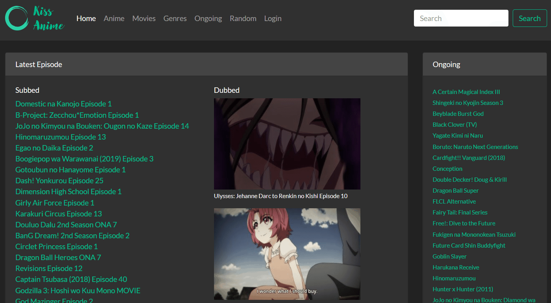Click the Kiss Anime logo
The image size is (551, 303).
click(35, 18)
